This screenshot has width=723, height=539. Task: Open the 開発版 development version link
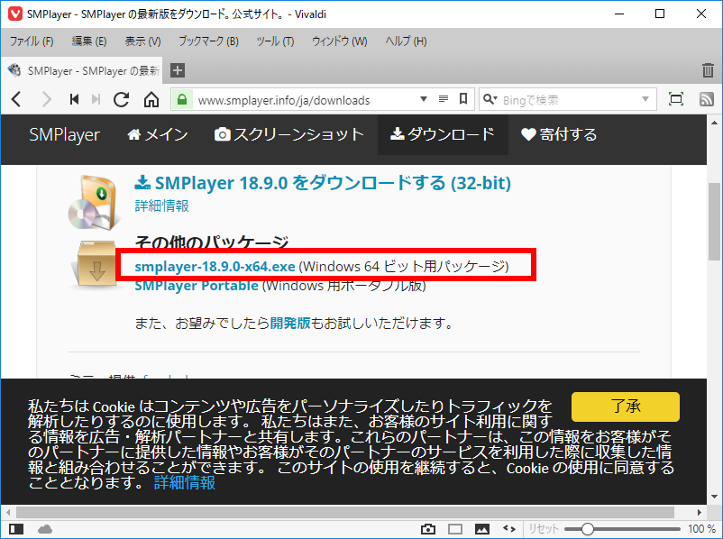click(290, 323)
